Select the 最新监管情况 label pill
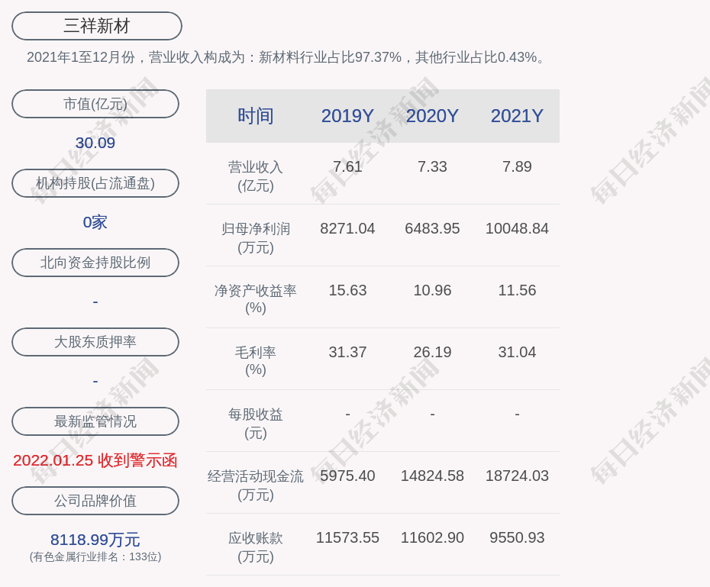Viewport: 710px width, 587px height. 95,421
